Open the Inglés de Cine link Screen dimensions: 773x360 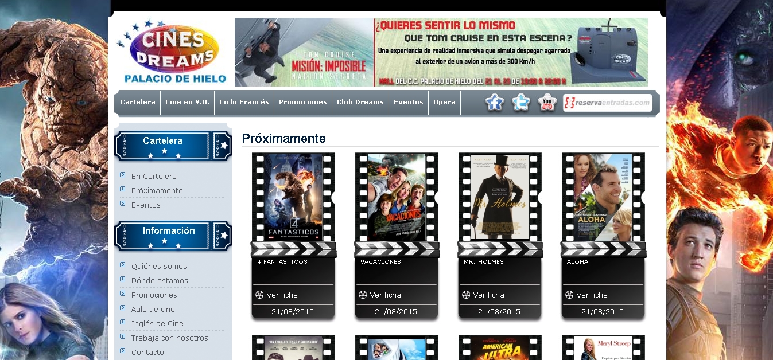coord(157,323)
